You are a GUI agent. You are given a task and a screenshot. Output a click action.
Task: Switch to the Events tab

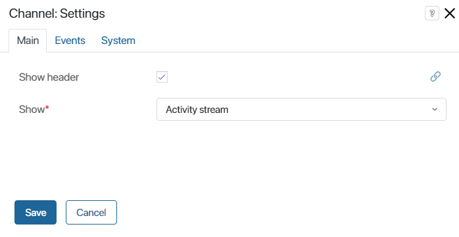point(70,40)
